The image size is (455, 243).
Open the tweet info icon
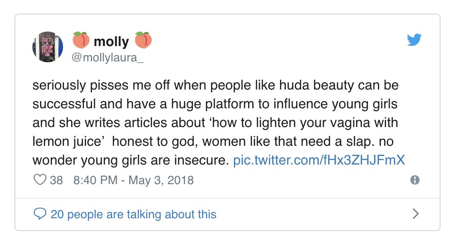click(x=415, y=180)
